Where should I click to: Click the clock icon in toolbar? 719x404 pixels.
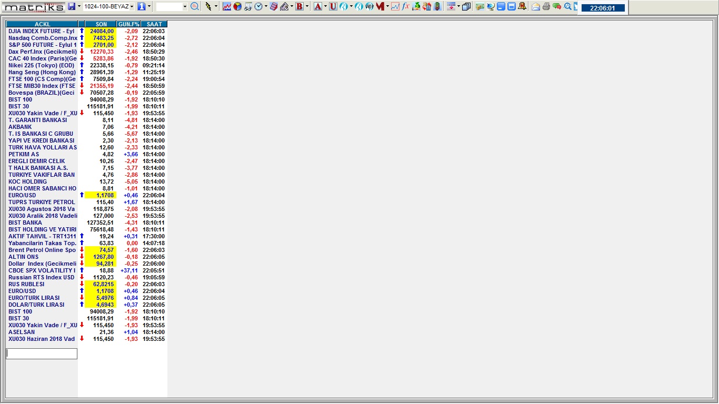258,6
